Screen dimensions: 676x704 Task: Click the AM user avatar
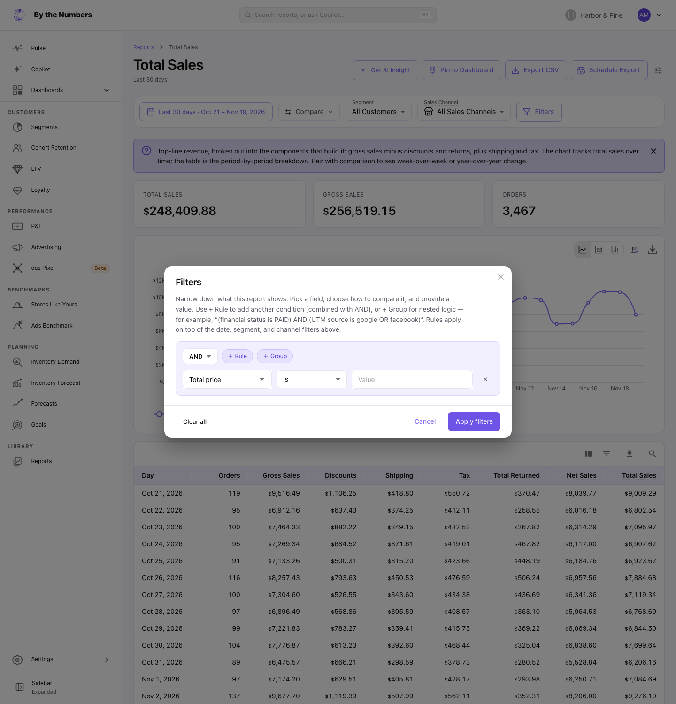[x=644, y=15]
